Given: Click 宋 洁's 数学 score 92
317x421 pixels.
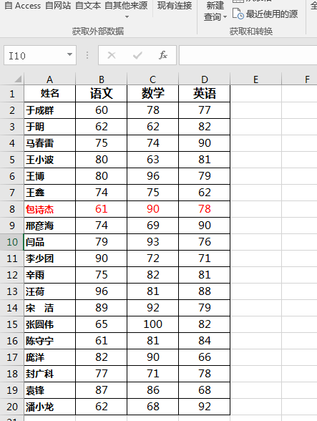Looking at the screenshot, I should point(152,308).
